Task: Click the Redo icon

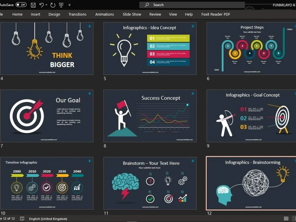Action: click(53, 5)
